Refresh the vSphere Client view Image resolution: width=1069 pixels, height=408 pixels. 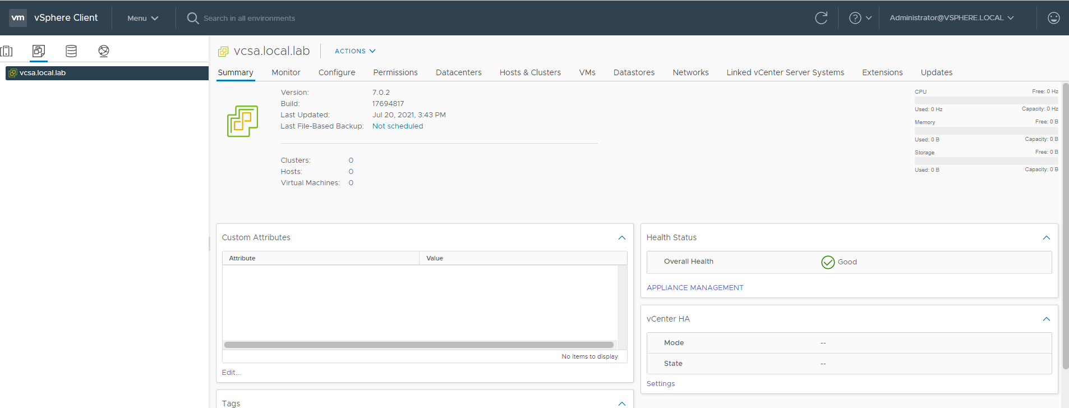coord(821,18)
